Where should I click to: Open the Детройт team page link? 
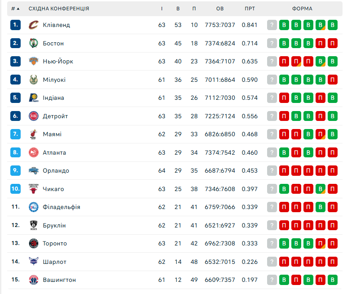(55, 116)
